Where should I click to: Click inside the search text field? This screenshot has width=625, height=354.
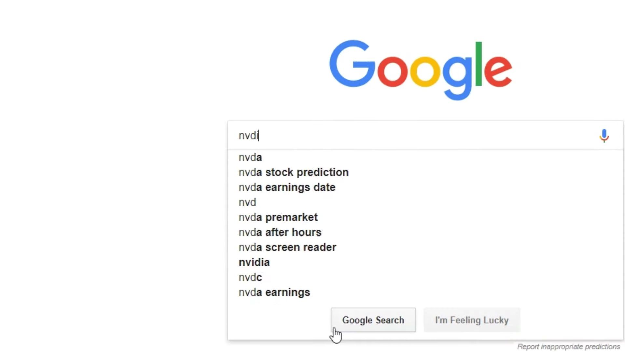[x=413, y=136]
